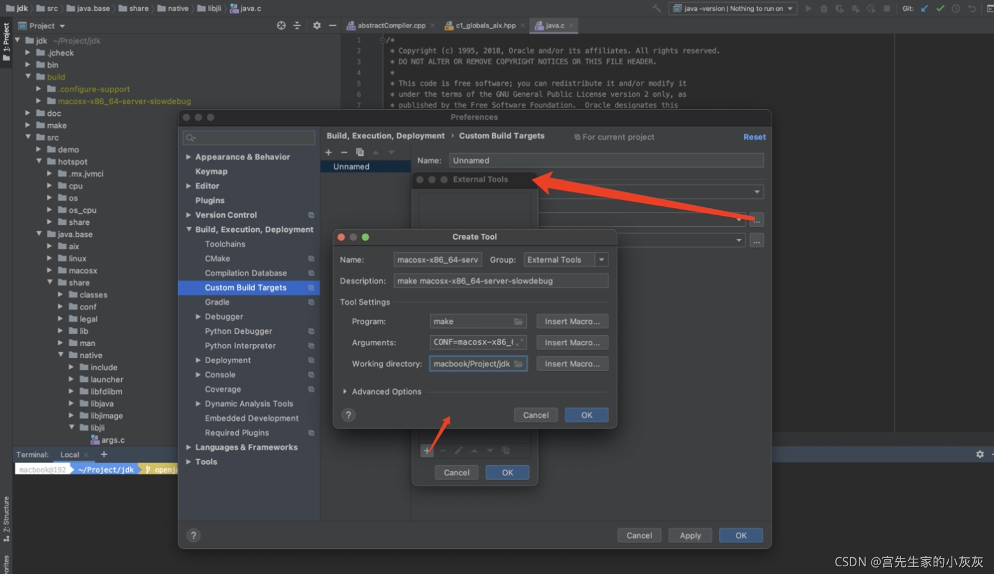This screenshot has height=574, width=994.
Task: Expand Version Control settings
Action: (x=188, y=215)
